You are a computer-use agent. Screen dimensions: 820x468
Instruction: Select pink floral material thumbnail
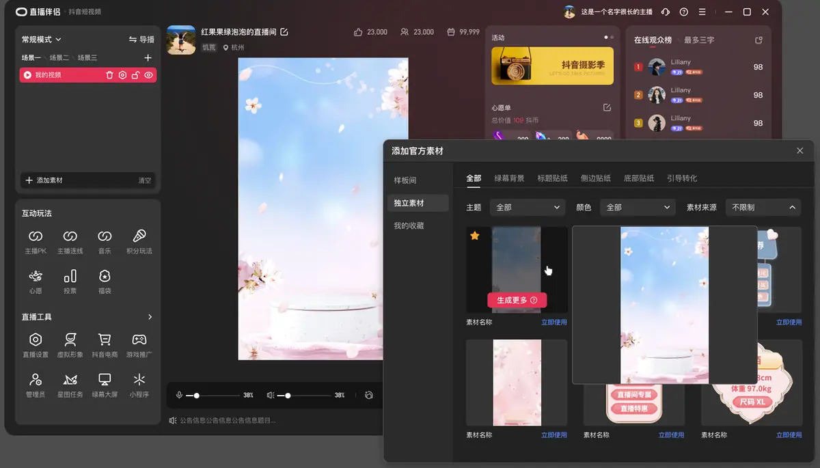(517, 383)
